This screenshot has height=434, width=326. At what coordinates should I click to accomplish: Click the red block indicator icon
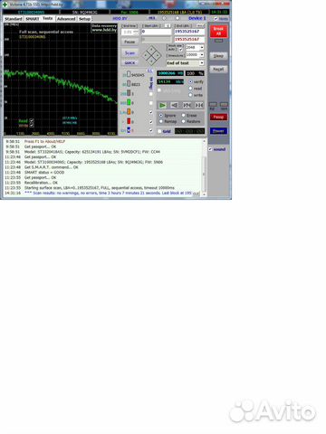[129, 121]
